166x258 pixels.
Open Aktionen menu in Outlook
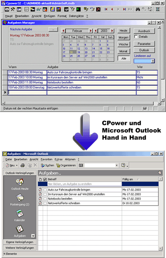(x=70, y=159)
